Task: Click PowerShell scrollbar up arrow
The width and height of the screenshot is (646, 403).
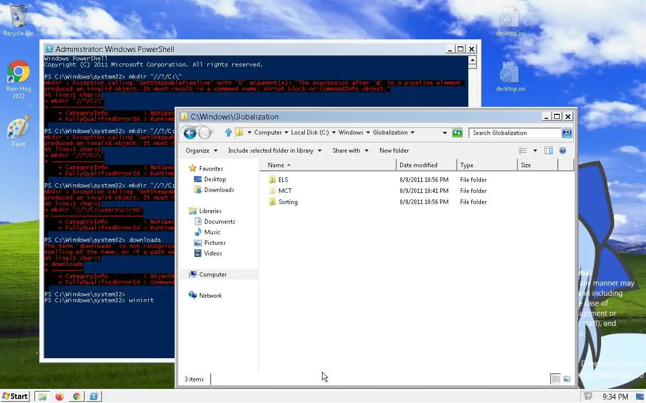Action: pyautogui.click(x=472, y=60)
